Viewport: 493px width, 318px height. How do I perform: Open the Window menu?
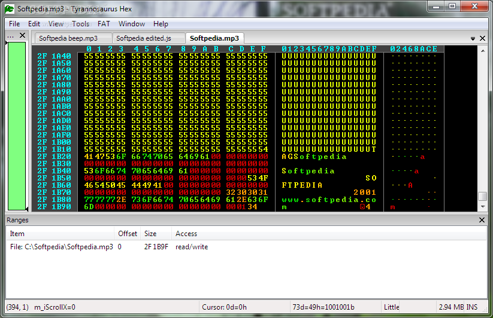pos(131,24)
